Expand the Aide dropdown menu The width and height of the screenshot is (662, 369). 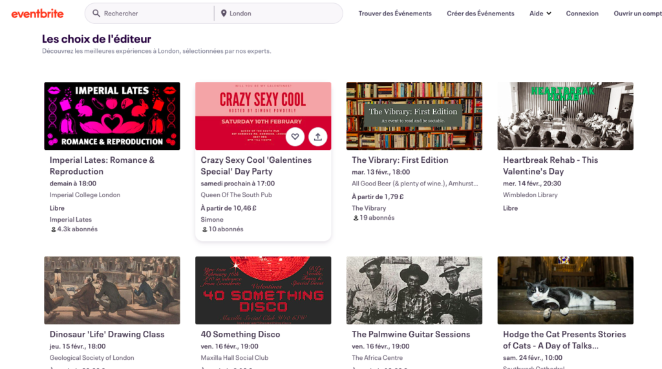(x=540, y=14)
